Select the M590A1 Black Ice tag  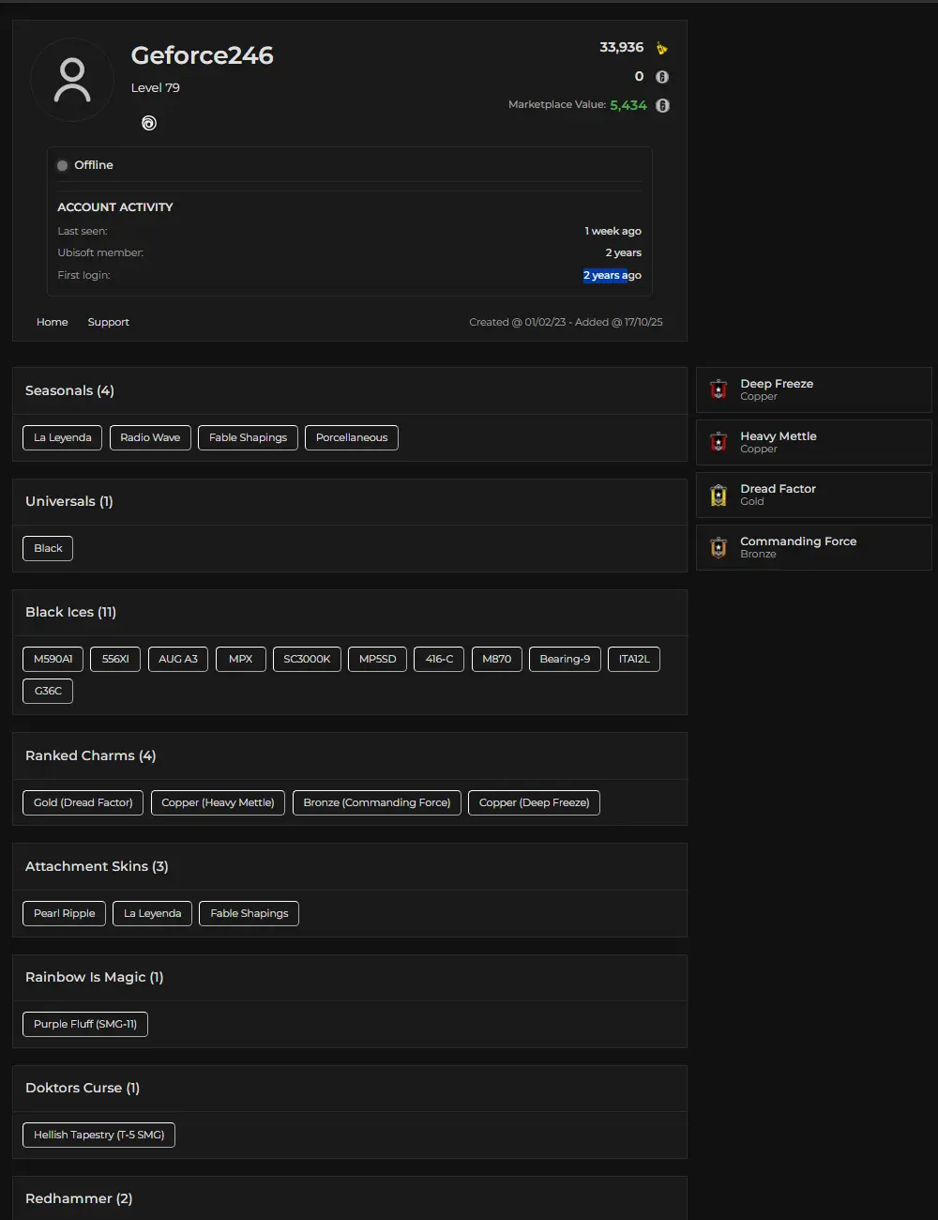(x=53, y=659)
